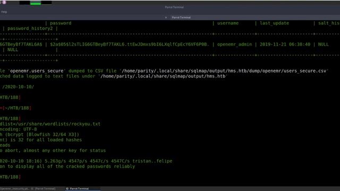Click the 'openemr.users_secure' table name
Image resolution: width=340 pixels, height=191 pixels.
37,71
